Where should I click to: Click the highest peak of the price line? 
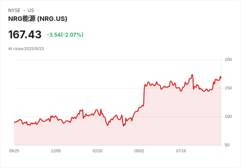tap(192, 75)
